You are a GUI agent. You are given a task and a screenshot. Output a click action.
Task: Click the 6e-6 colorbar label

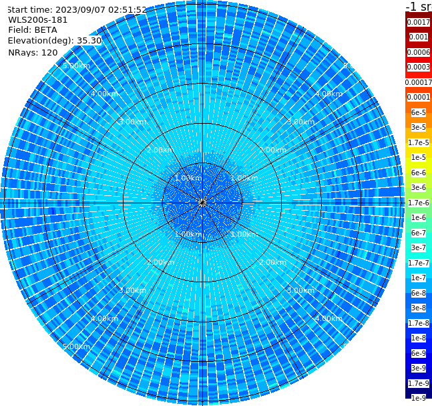pyautogui.click(x=419, y=173)
